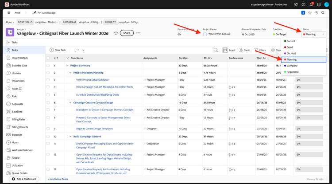Expand More breadcrumb items

(10, 22)
